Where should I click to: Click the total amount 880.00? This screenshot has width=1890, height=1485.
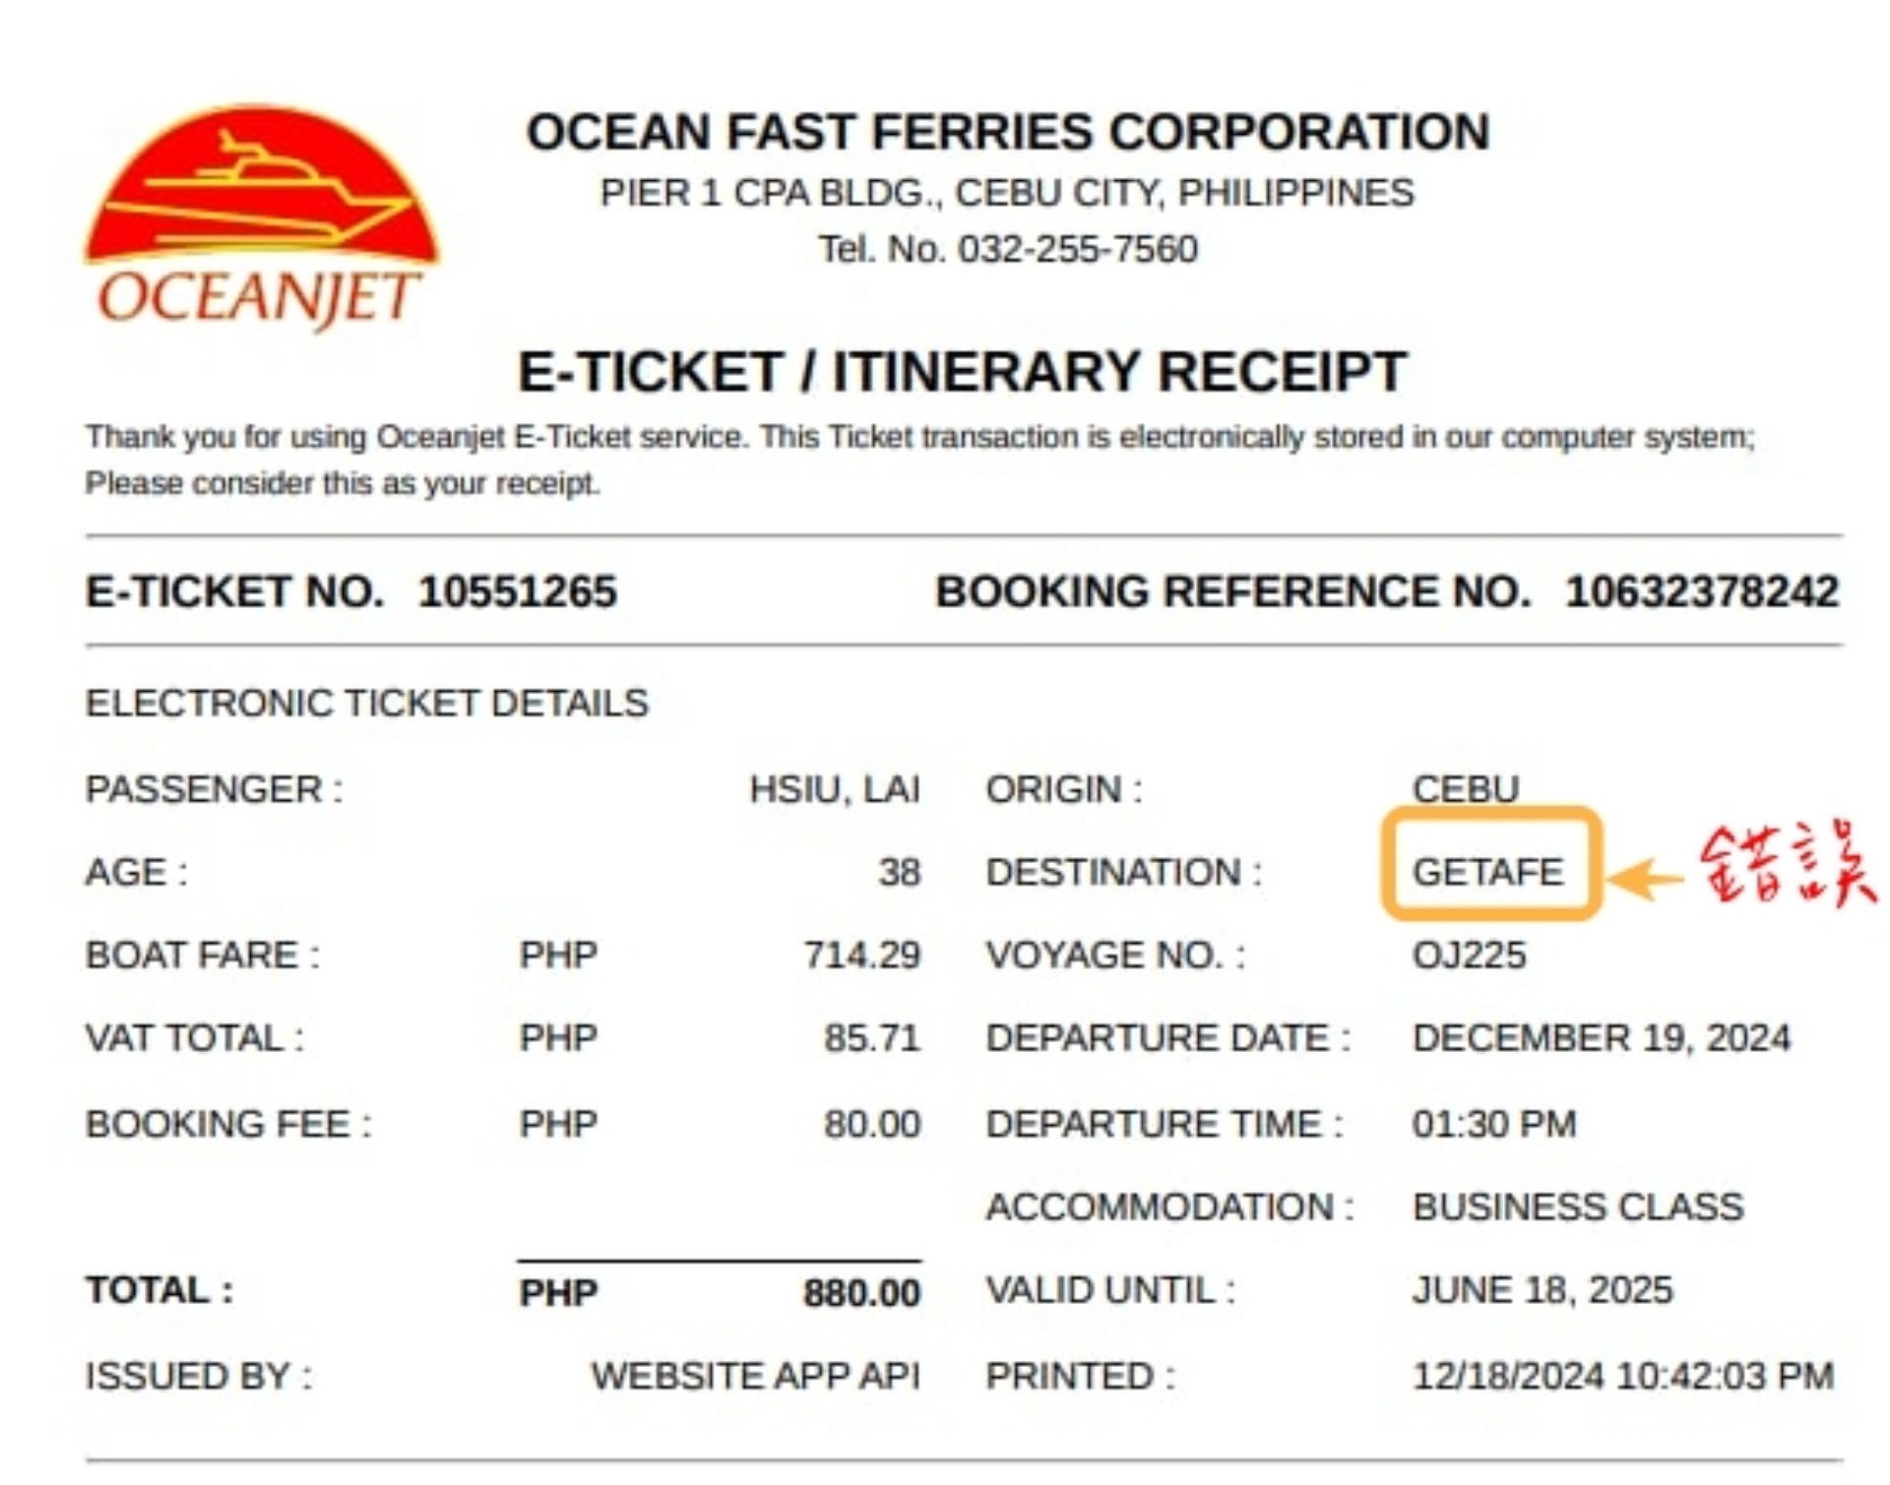861,1292
